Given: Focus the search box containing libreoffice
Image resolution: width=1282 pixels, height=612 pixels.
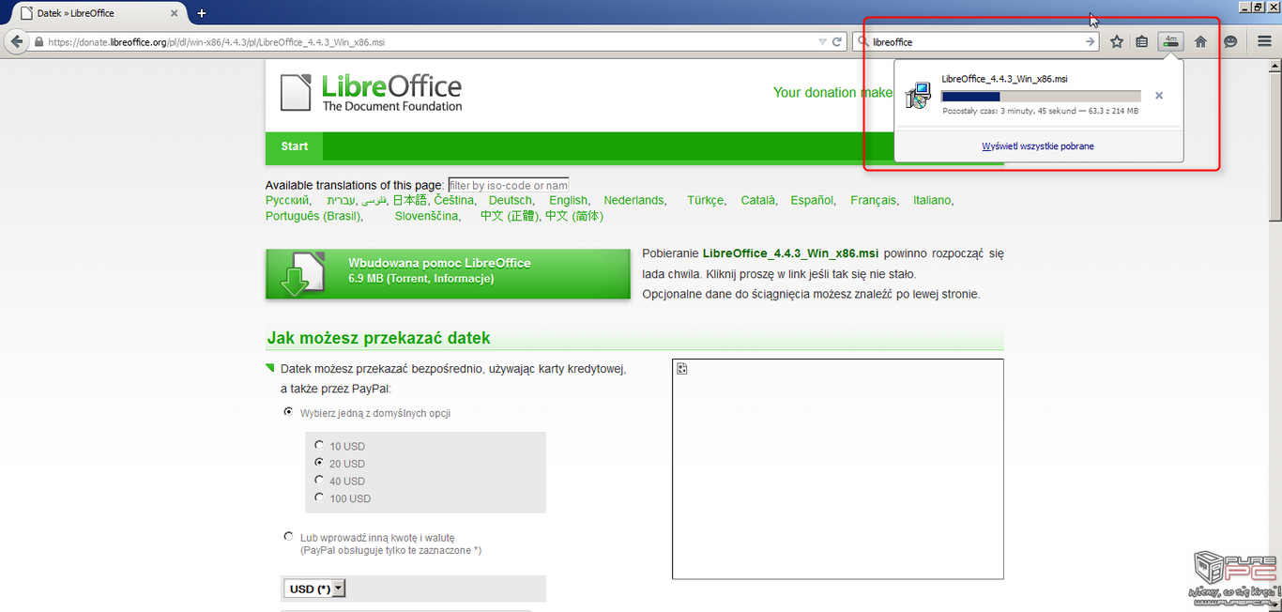Looking at the screenshot, I should [x=976, y=42].
